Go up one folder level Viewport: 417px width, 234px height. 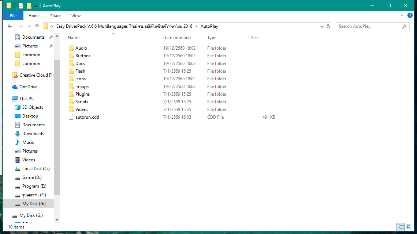(x=37, y=26)
